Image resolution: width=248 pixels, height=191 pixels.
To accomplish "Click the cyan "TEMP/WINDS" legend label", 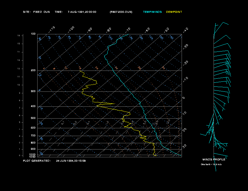I will [152, 12].
